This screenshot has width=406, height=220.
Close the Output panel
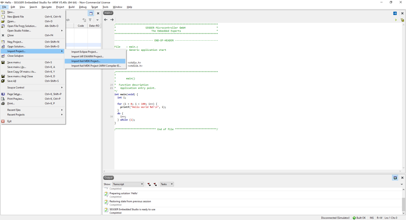tap(402, 178)
